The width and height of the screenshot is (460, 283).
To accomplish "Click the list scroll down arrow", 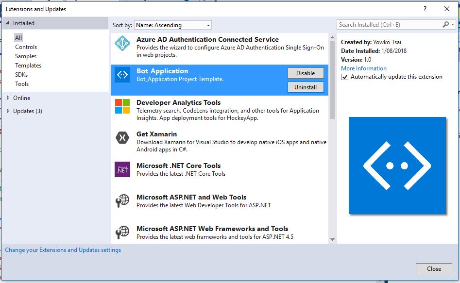I will pyautogui.click(x=332, y=239).
